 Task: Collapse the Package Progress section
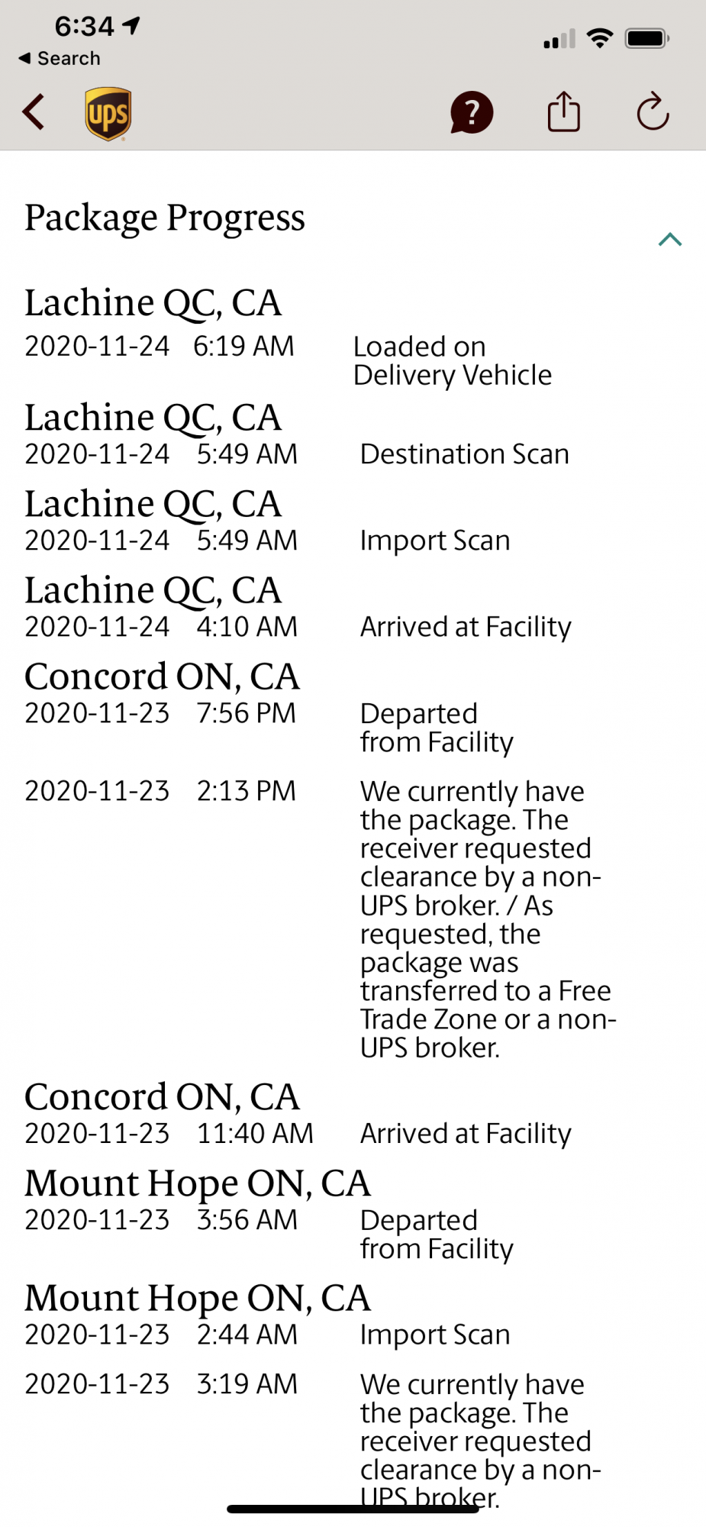(669, 240)
